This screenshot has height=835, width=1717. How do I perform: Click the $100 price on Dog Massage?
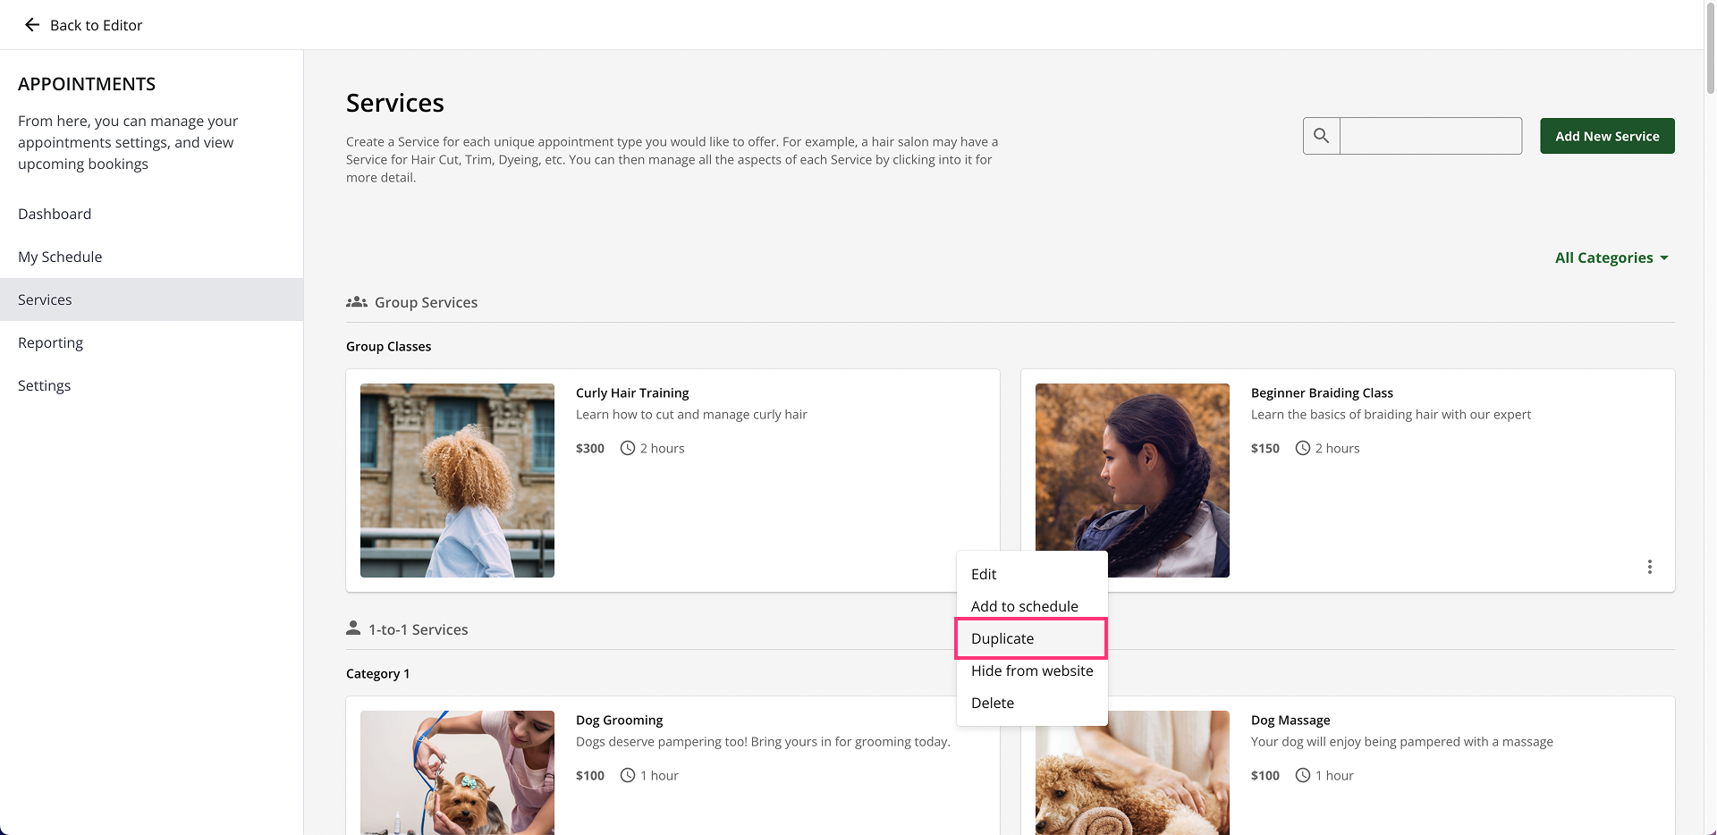tap(1265, 775)
